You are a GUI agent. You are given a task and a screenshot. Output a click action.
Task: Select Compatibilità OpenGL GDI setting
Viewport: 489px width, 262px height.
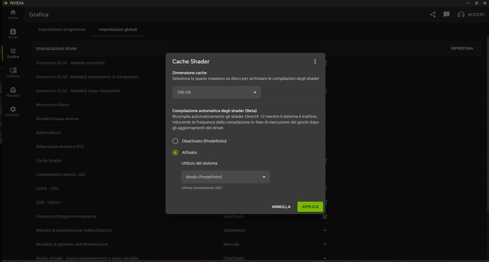[x=60, y=174]
